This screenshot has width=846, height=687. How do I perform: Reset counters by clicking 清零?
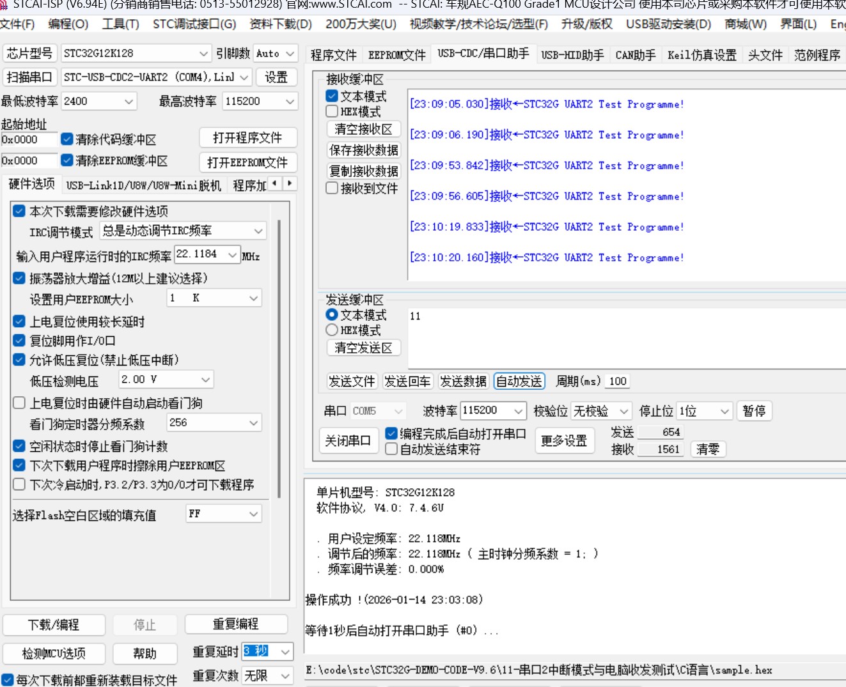tap(707, 449)
